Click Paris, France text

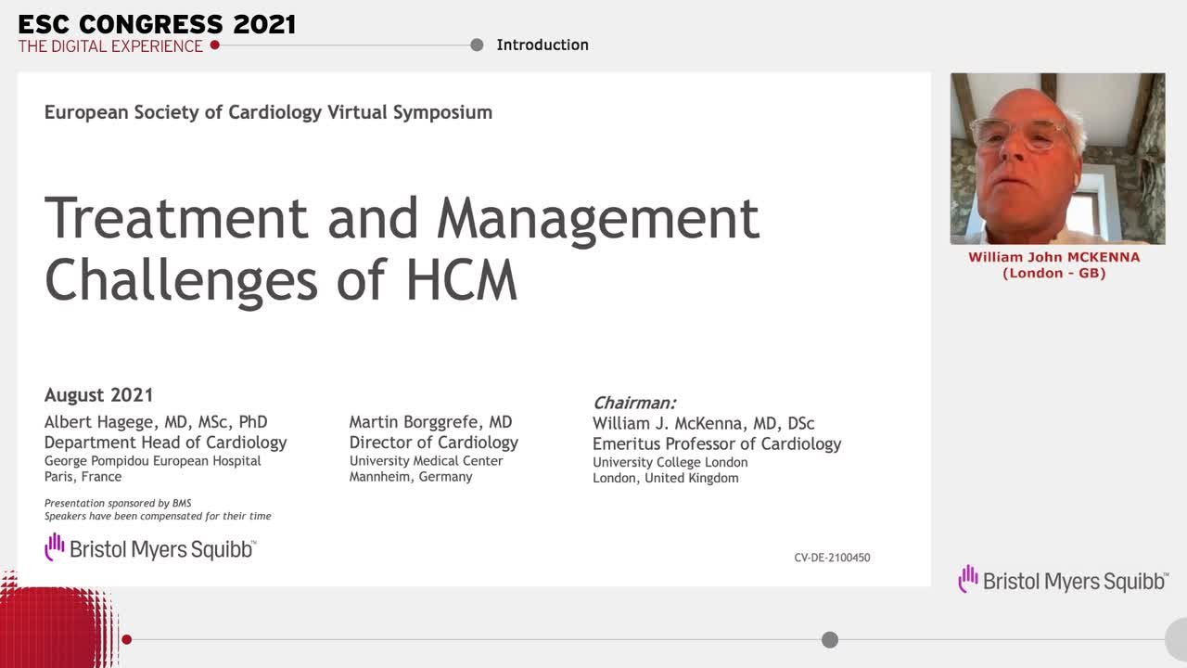pos(83,477)
